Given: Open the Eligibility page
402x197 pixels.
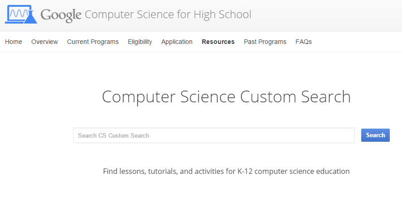Looking at the screenshot, I should (x=140, y=42).
